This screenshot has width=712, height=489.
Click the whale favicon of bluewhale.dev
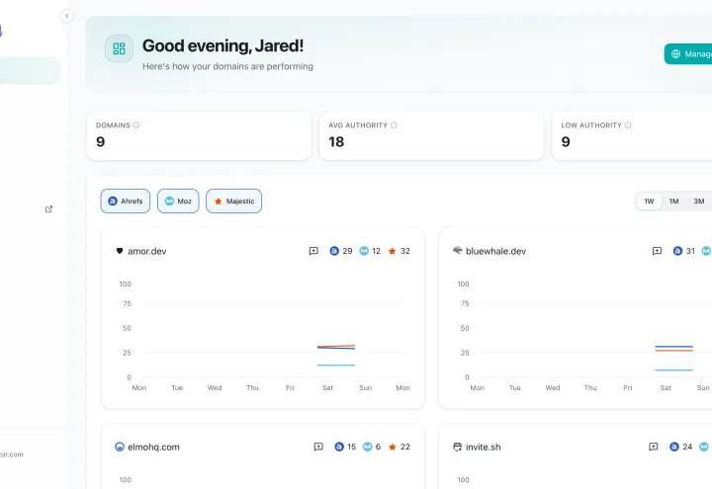point(457,250)
